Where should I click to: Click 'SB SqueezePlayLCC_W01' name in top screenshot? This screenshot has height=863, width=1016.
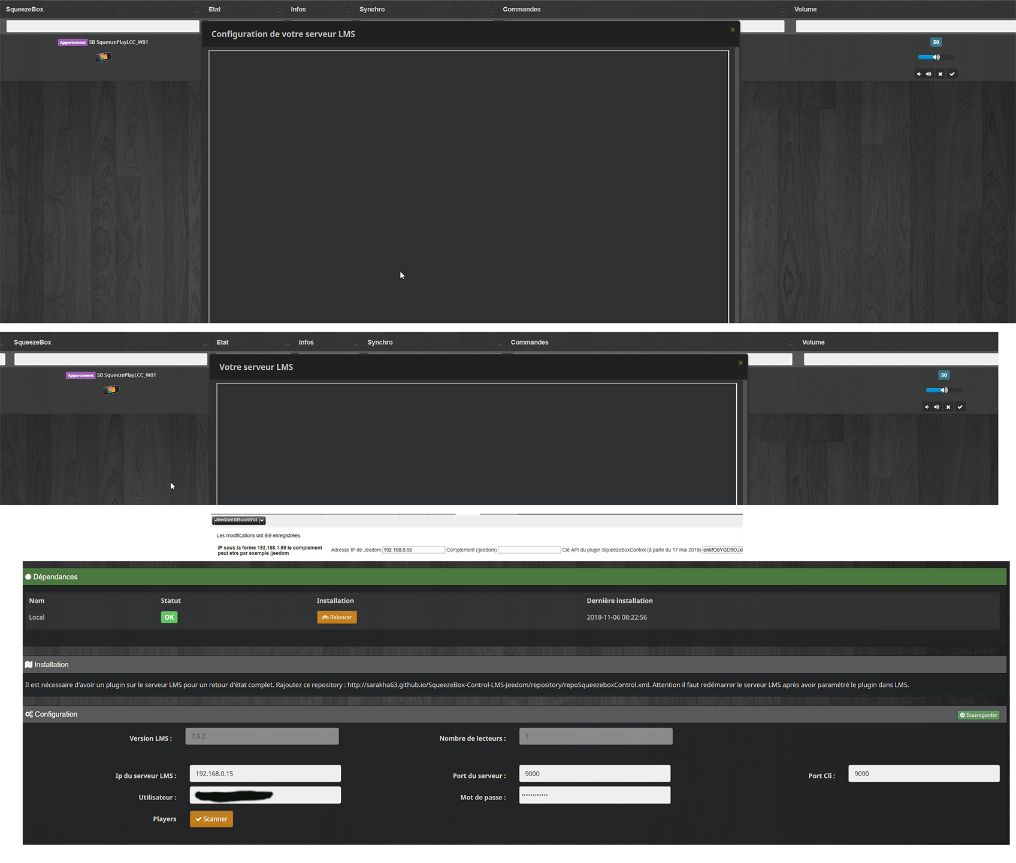point(119,43)
